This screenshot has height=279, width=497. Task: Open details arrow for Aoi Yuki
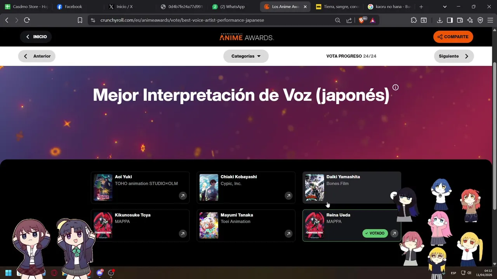point(182,196)
